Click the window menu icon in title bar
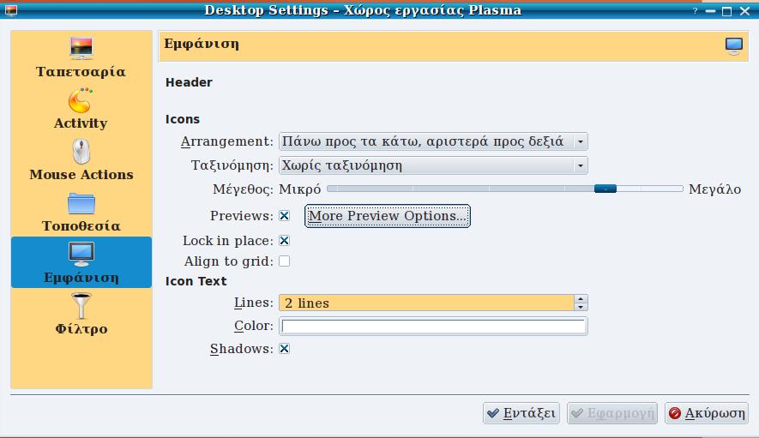Viewport: 759px width, 438px height. click(10, 10)
